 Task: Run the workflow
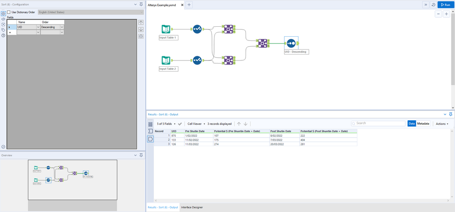click(x=446, y=5)
